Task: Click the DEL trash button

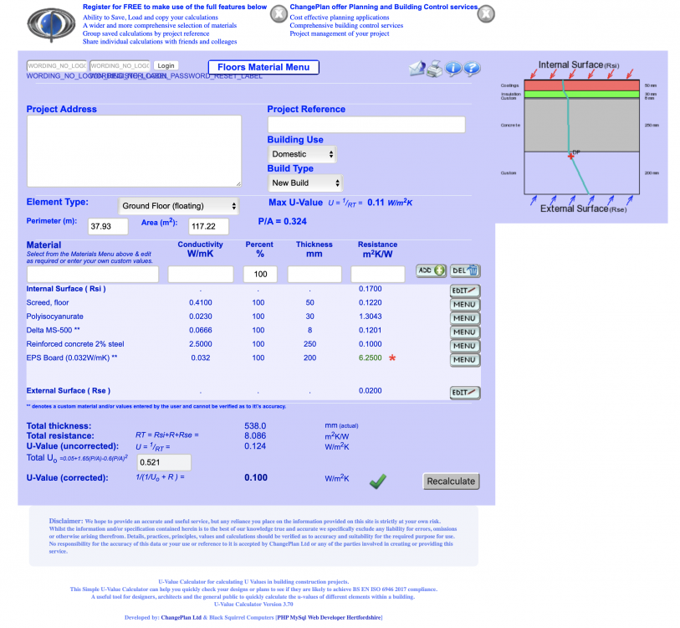Action: tap(465, 270)
